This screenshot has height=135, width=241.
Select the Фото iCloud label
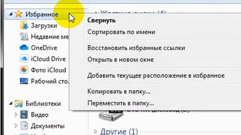click(49, 70)
